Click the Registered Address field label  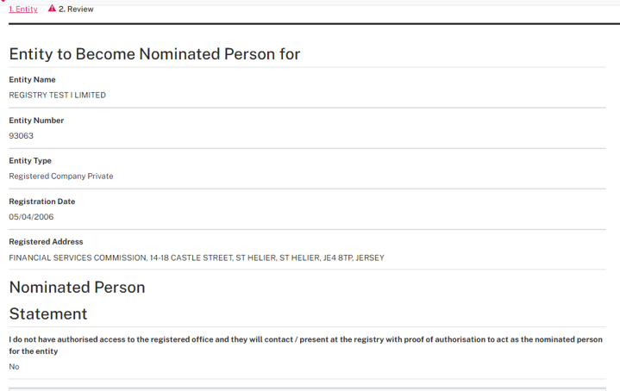tap(46, 242)
